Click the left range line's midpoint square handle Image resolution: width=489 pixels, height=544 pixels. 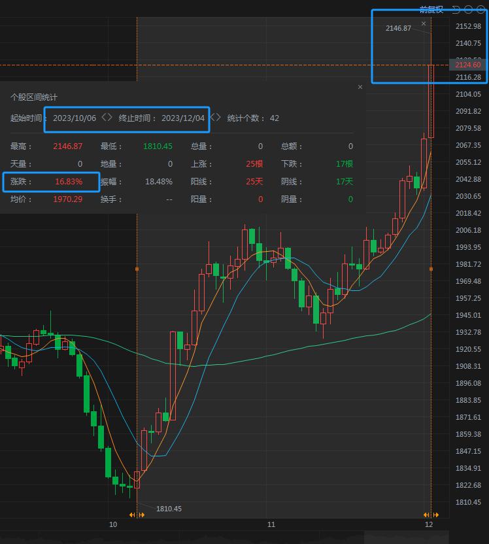(137, 269)
